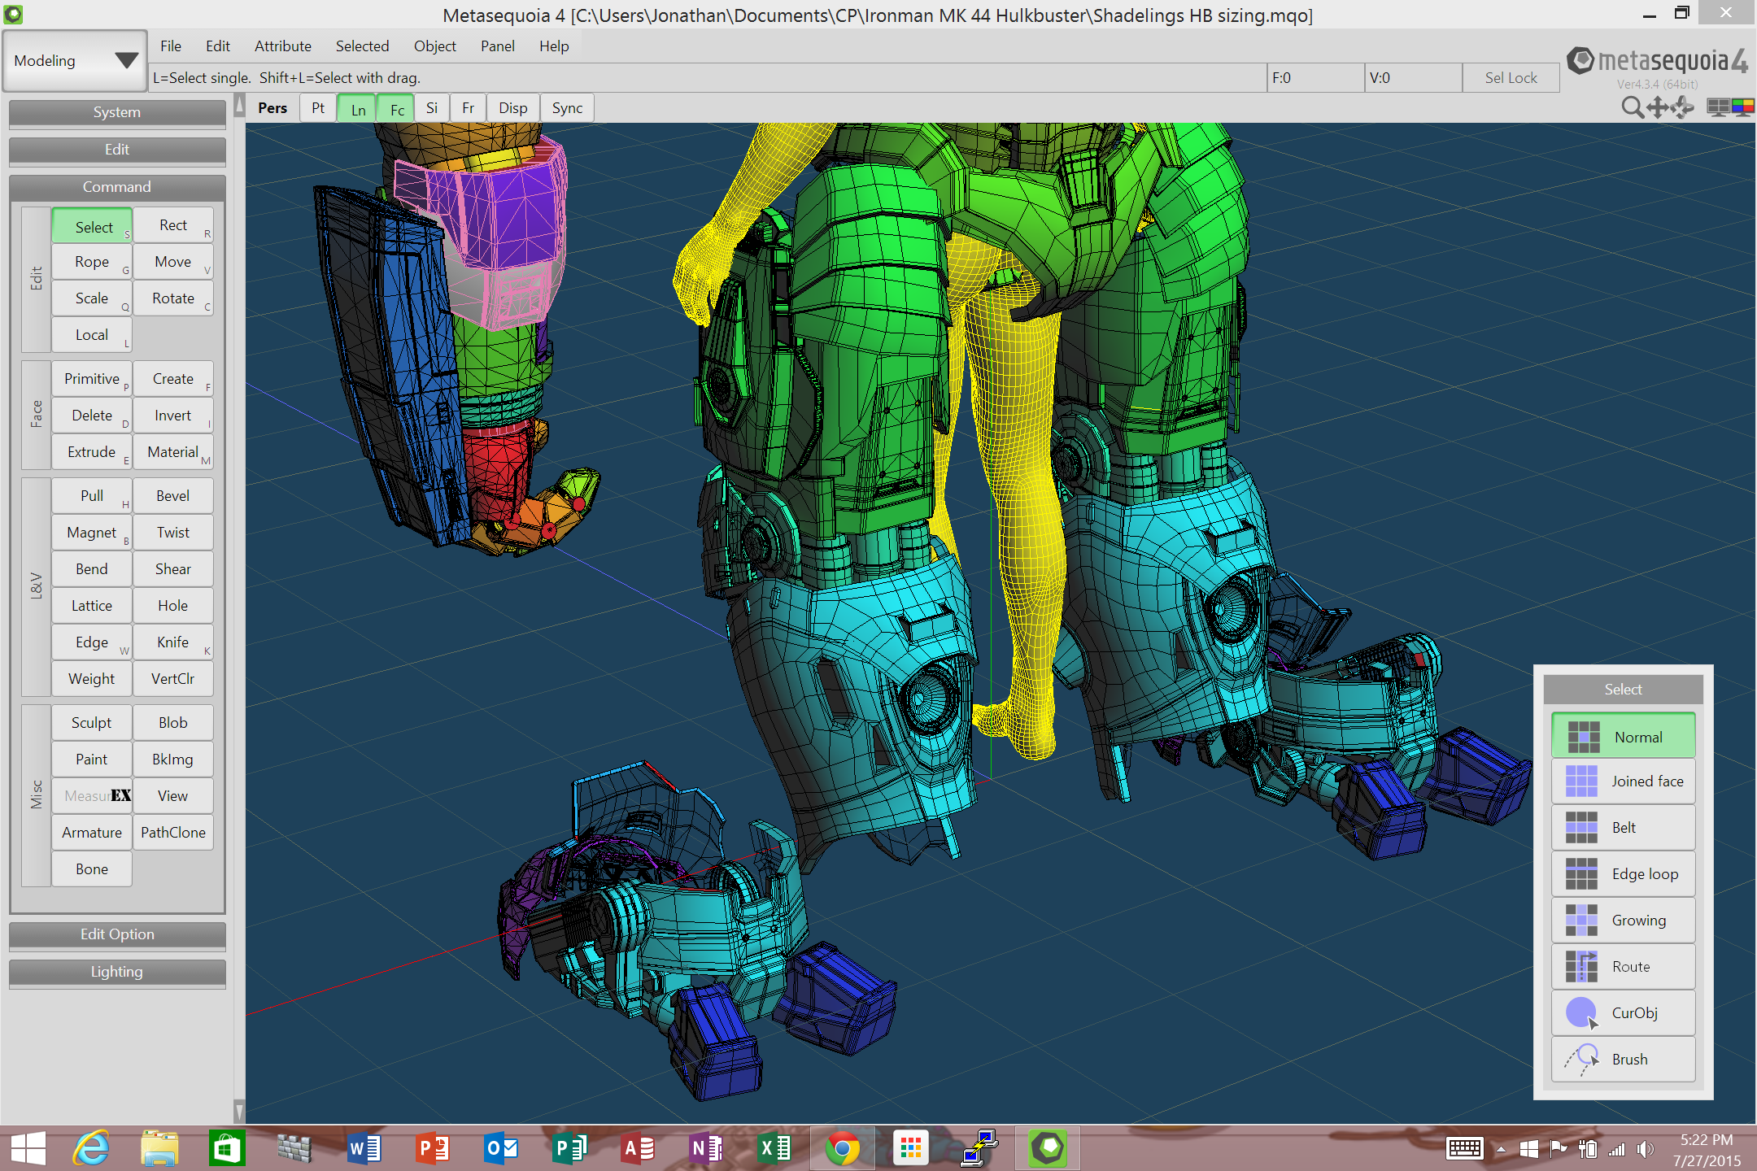Click the Help menu
Screen dimensions: 1757x1171
[554, 46]
